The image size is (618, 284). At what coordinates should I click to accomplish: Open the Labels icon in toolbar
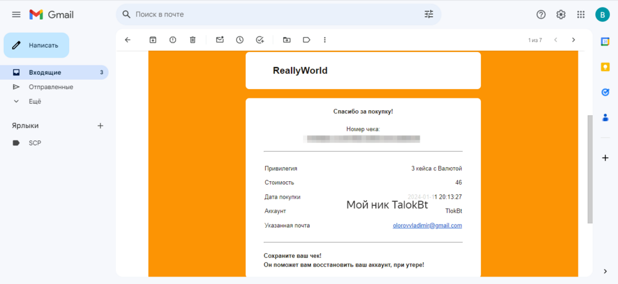[307, 40]
